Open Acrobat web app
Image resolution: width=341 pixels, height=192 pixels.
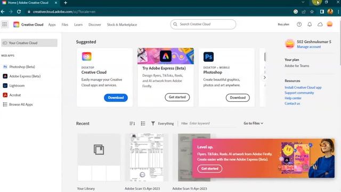click(x=12, y=95)
